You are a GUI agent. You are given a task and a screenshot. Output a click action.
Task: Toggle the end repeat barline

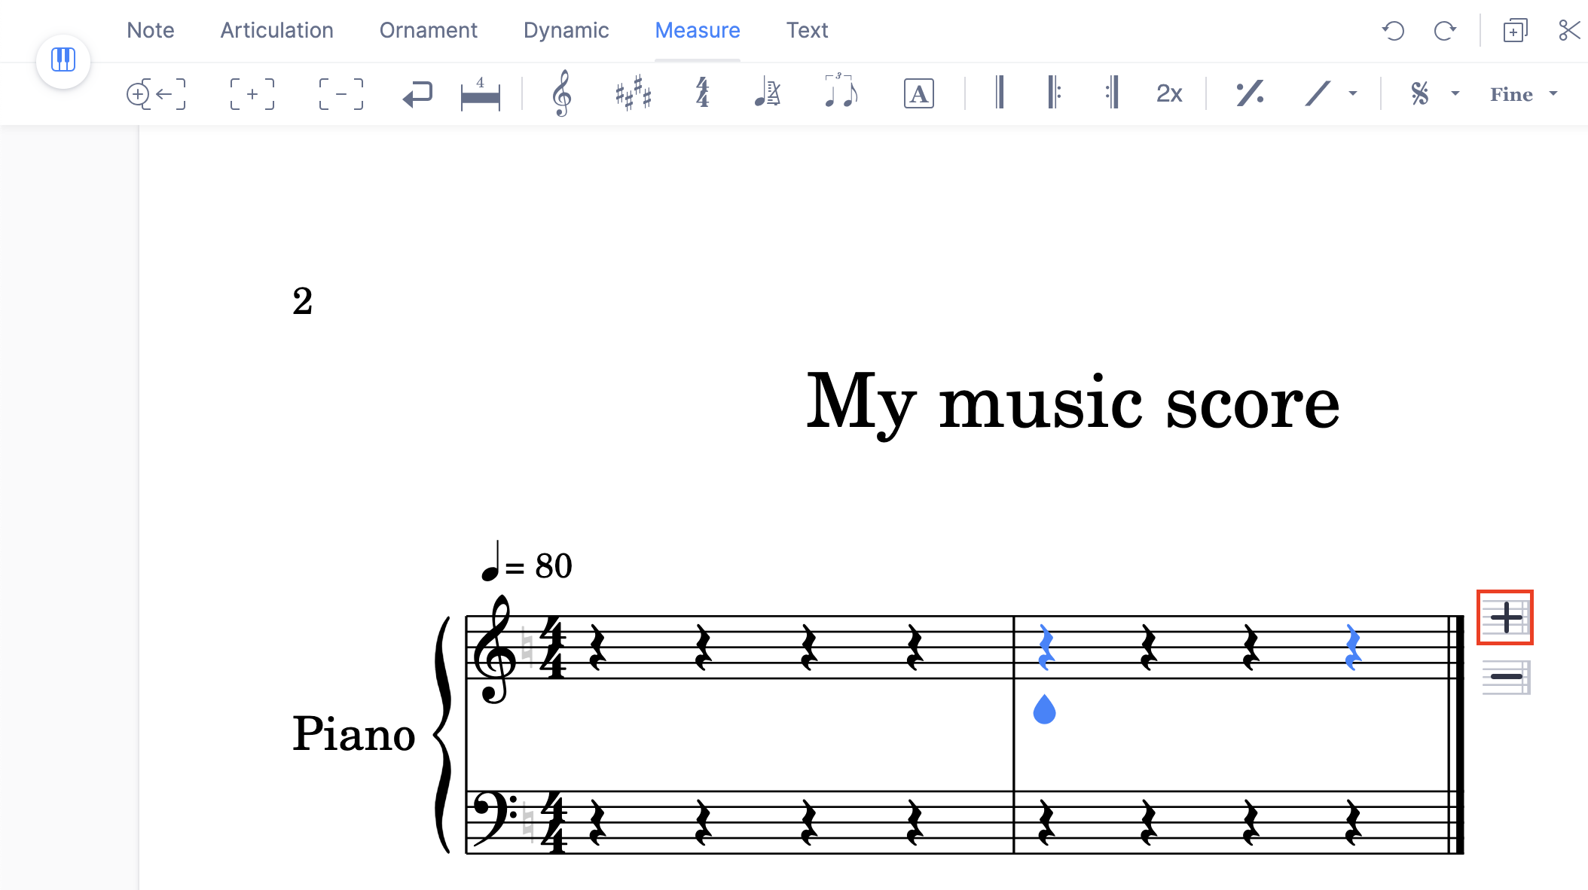click(1112, 93)
